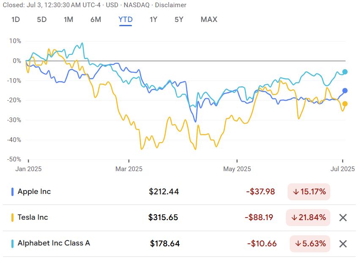Click the Jul 2025 axis label

(343, 169)
